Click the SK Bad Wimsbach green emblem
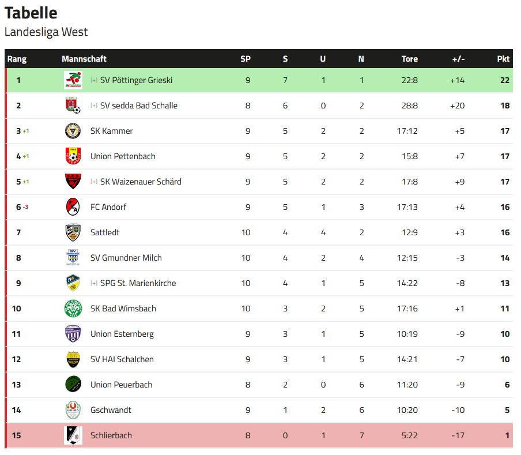The height and width of the screenshot is (455, 521). (x=73, y=309)
